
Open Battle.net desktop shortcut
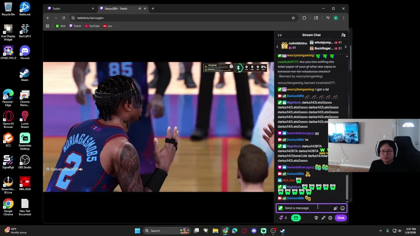[x=25, y=9]
